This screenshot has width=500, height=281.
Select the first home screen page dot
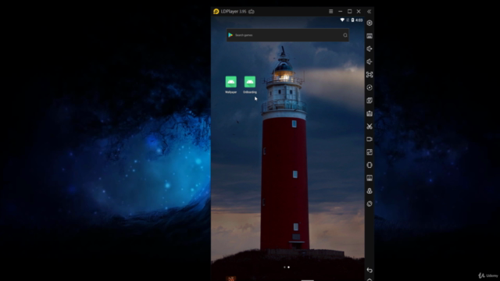tap(284, 267)
